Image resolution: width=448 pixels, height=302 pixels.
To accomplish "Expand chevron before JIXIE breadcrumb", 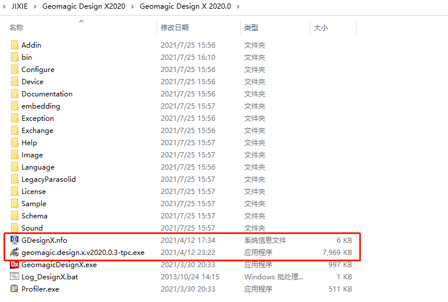I will (x=4, y=6).
